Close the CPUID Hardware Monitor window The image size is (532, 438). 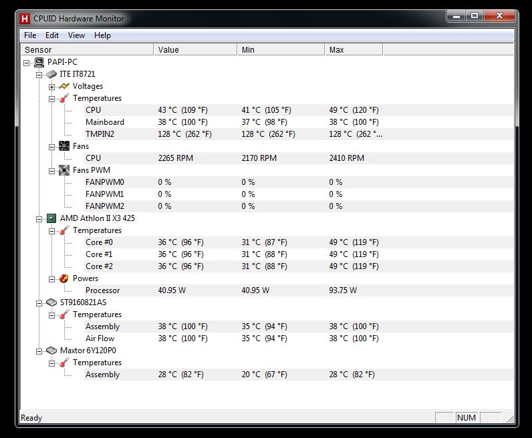499,15
